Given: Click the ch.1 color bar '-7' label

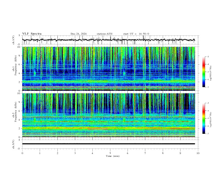Looking at the screenshot, I should [x=208, y=87].
